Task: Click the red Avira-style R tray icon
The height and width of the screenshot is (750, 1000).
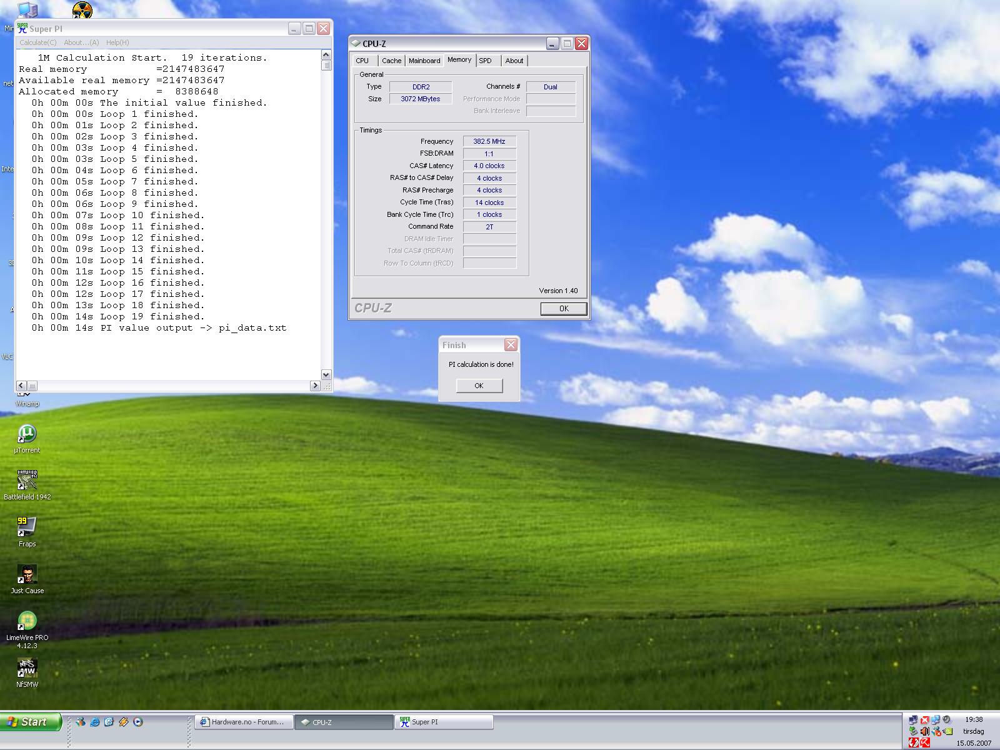Action: [925, 742]
